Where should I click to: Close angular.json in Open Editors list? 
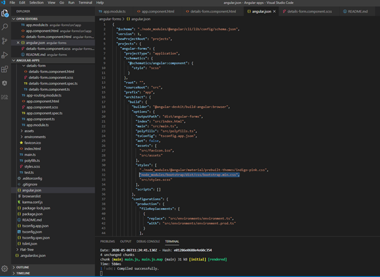18,43
